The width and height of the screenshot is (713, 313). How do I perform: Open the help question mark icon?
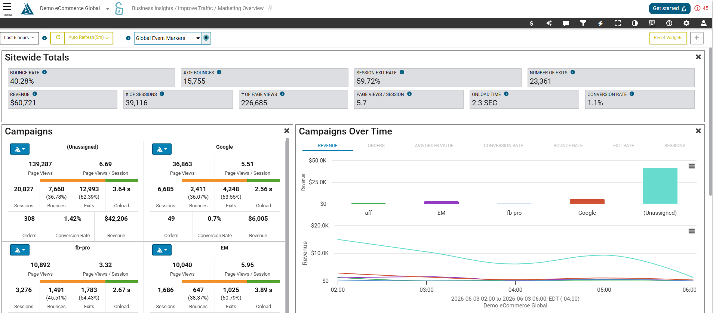669,23
